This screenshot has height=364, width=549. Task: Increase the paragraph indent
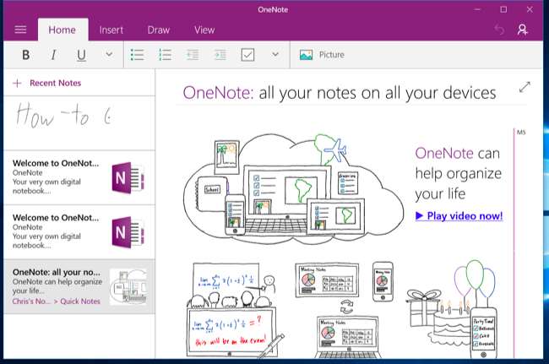(x=220, y=55)
